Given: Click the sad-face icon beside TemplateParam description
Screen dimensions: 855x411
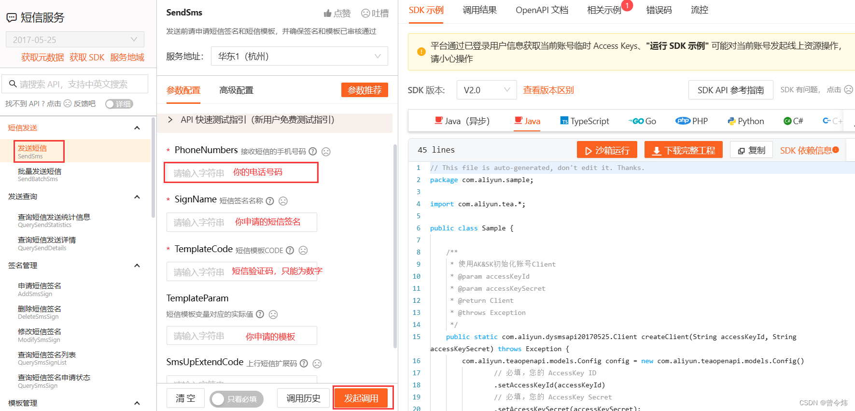Looking at the screenshot, I should (x=273, y=314).
